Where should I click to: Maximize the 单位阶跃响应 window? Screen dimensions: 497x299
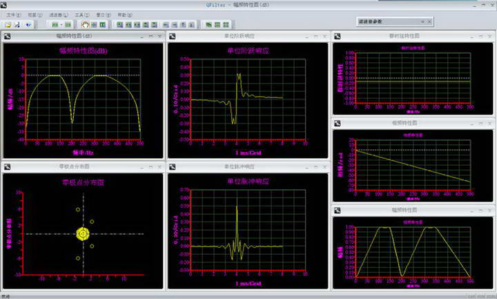click(x=314, y=35)
